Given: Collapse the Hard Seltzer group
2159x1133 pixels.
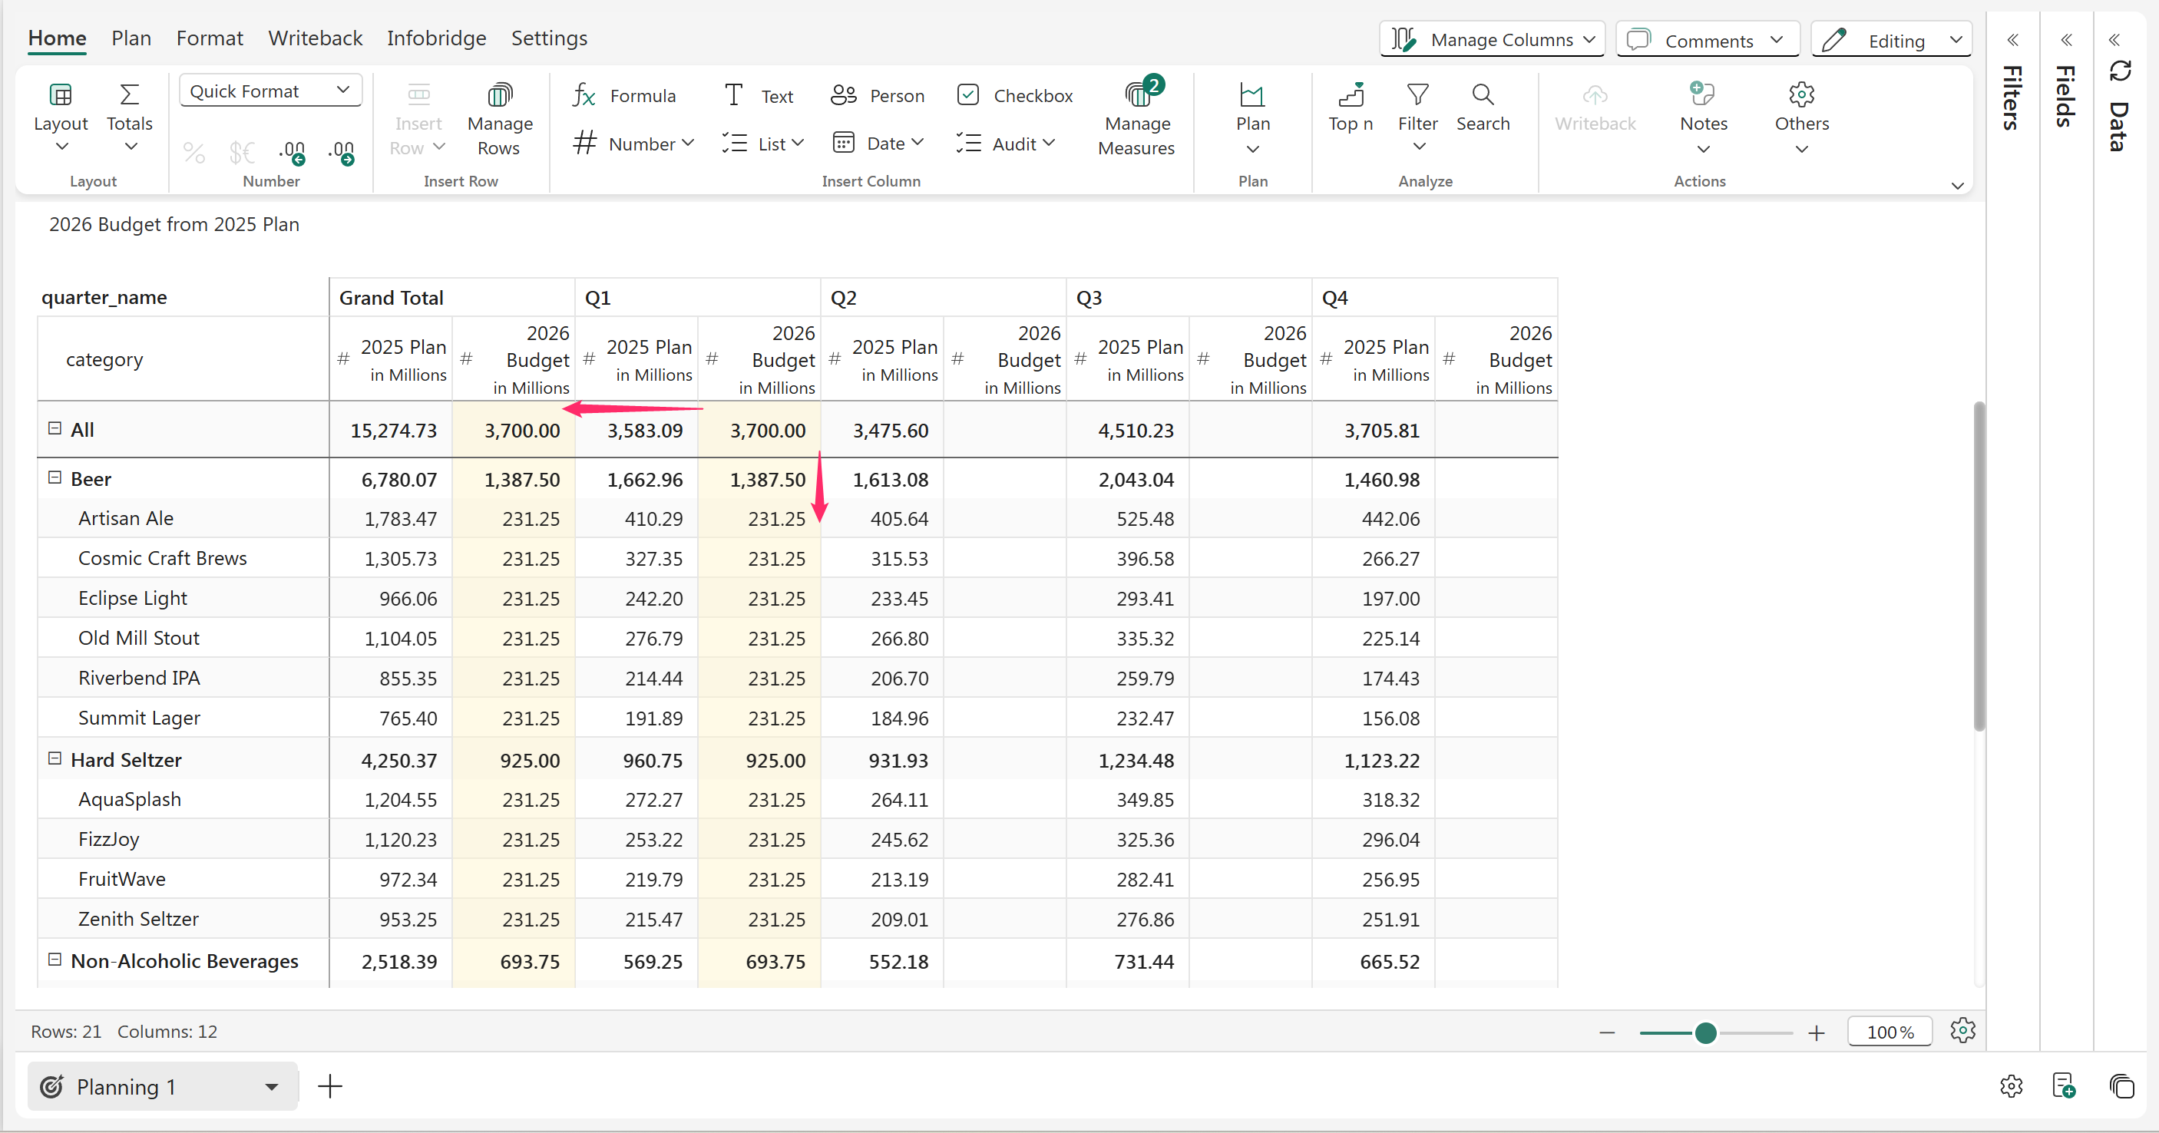Looking at the screenshot, I should tap(55, 758).
